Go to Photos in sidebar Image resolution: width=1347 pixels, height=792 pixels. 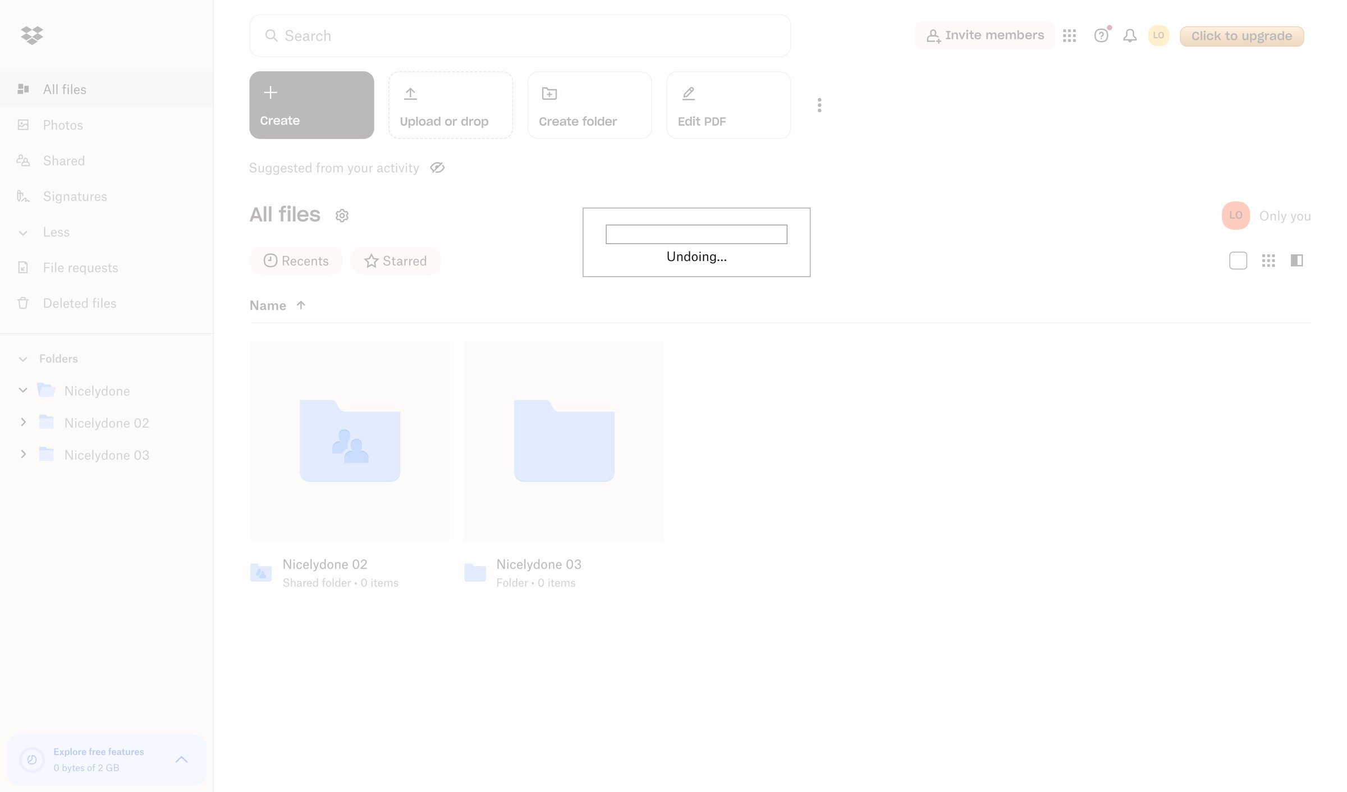[107, 125]
